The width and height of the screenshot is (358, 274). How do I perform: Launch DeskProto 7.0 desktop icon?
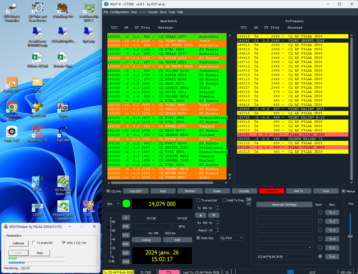tap(37, 134)
